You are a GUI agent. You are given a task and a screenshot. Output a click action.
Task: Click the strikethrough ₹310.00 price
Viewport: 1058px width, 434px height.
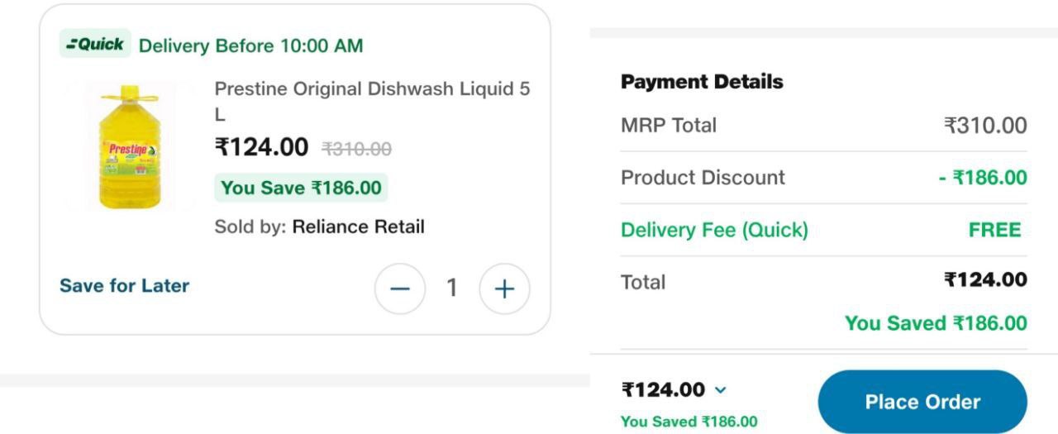coord(356,149)
